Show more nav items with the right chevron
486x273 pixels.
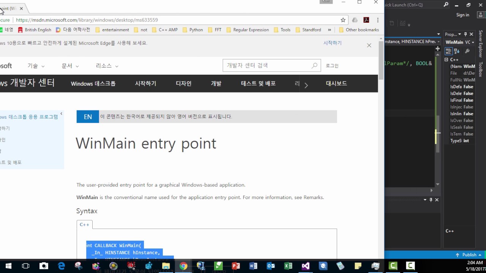pos(306,85)
